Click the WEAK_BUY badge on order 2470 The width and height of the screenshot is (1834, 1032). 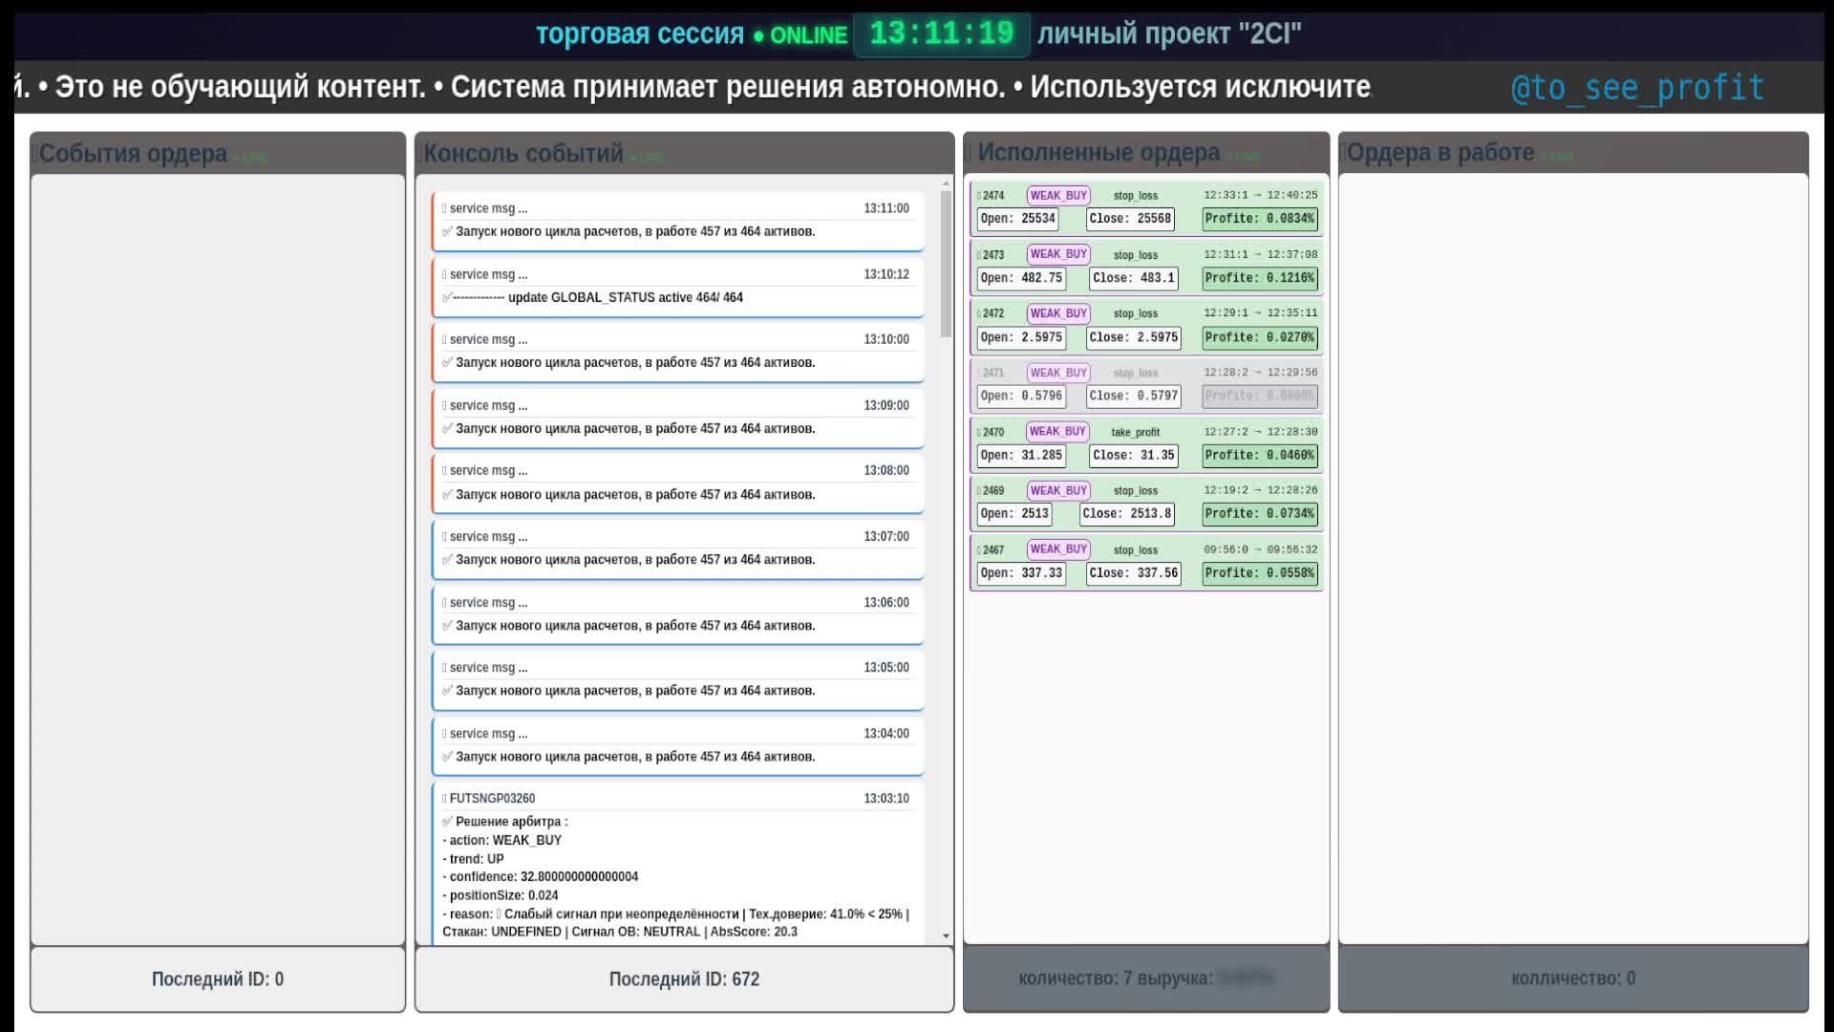pyautogui.click(x=1057, y=432)
